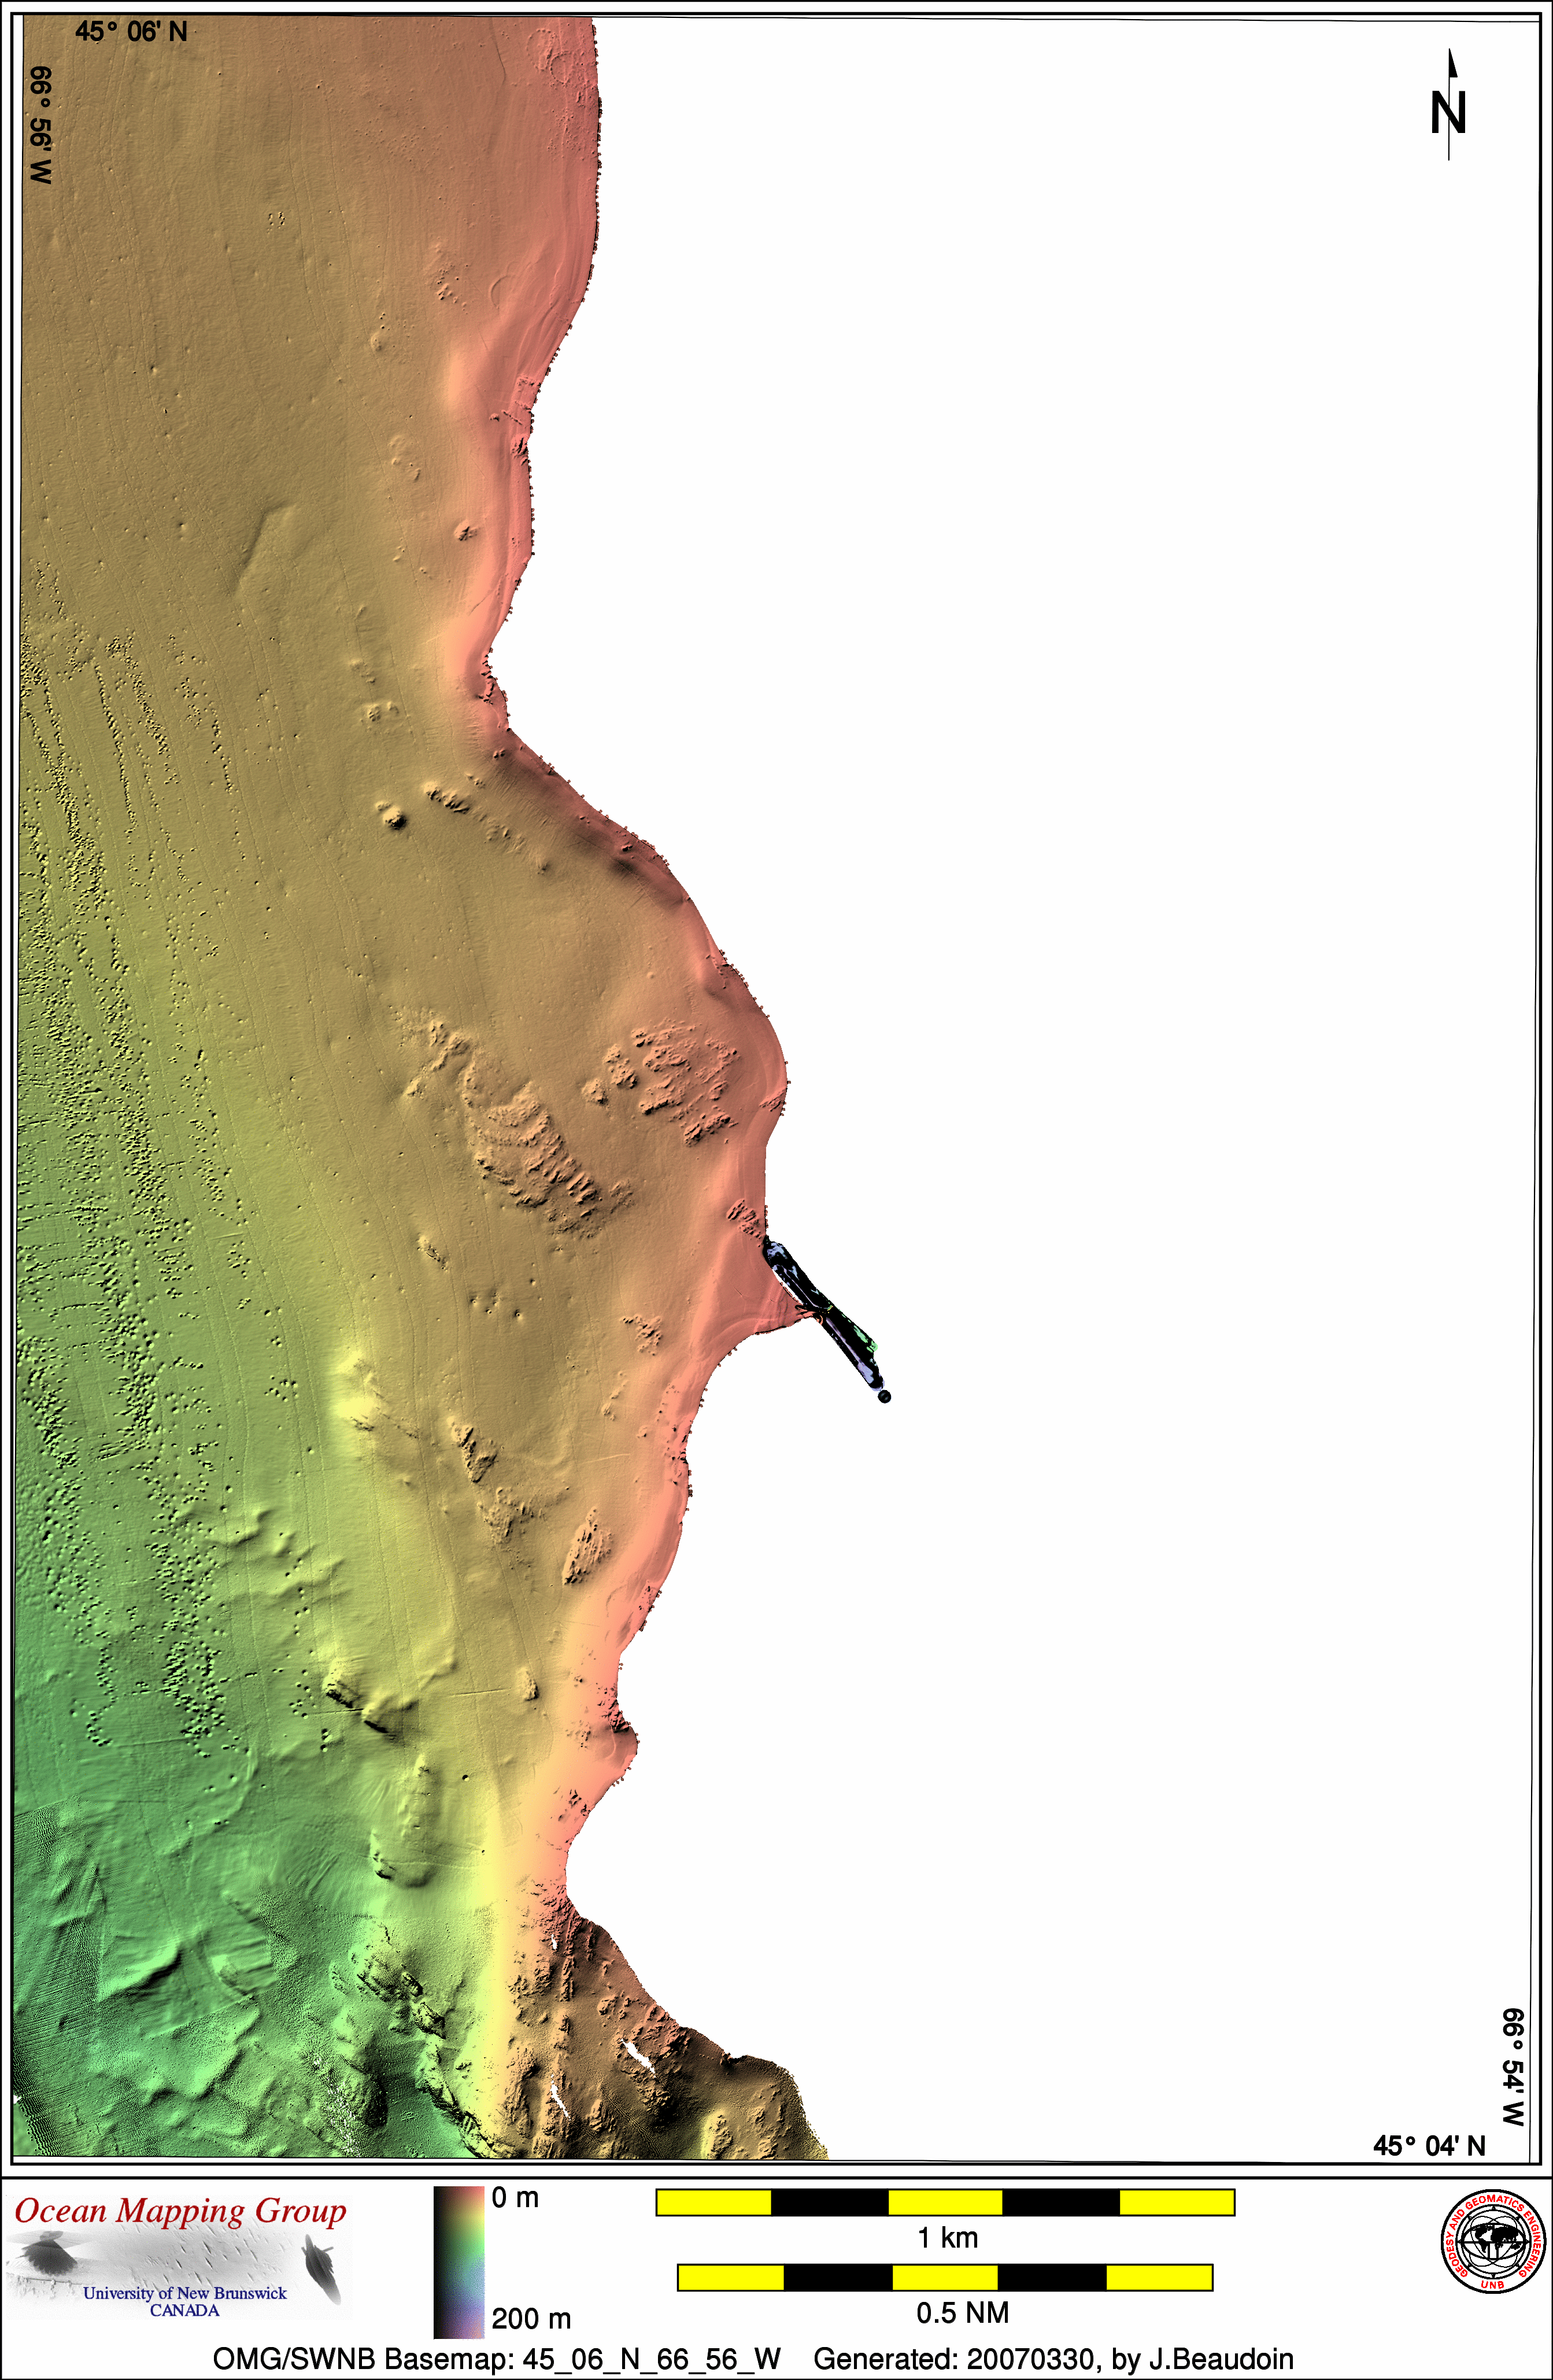Click the 0 m depth label

click(515, 2198)
